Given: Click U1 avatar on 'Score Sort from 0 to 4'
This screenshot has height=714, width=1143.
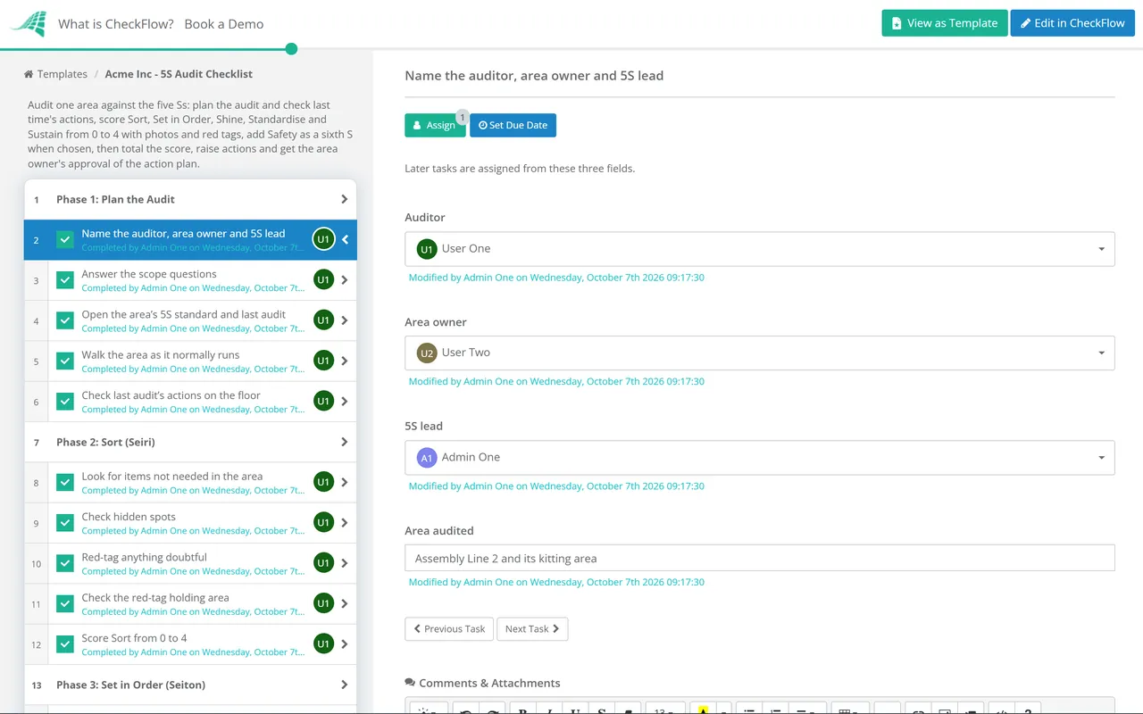Looking at the screenshot, I should tap(323, 644).
